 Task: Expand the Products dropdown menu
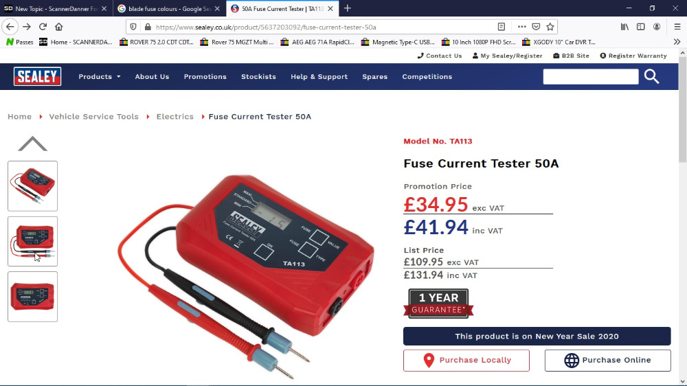click(100, 77)
